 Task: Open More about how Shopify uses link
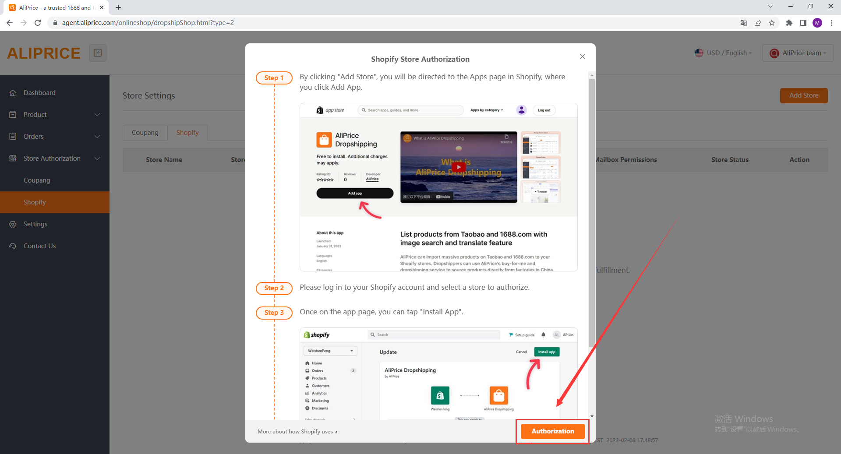[297, 432]
